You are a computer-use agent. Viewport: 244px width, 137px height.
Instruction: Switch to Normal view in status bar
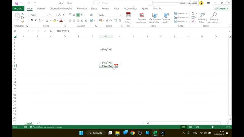[x=184, y=127]
